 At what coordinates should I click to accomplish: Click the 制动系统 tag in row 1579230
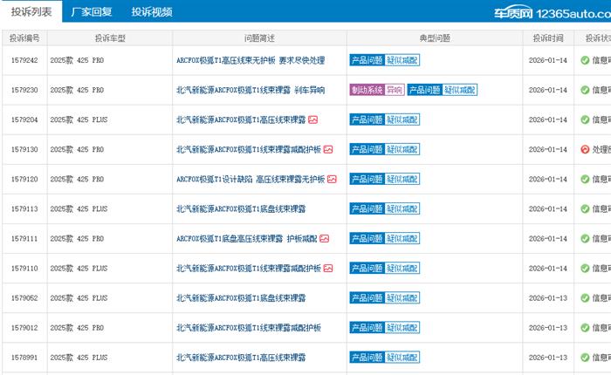click(367, 90)
